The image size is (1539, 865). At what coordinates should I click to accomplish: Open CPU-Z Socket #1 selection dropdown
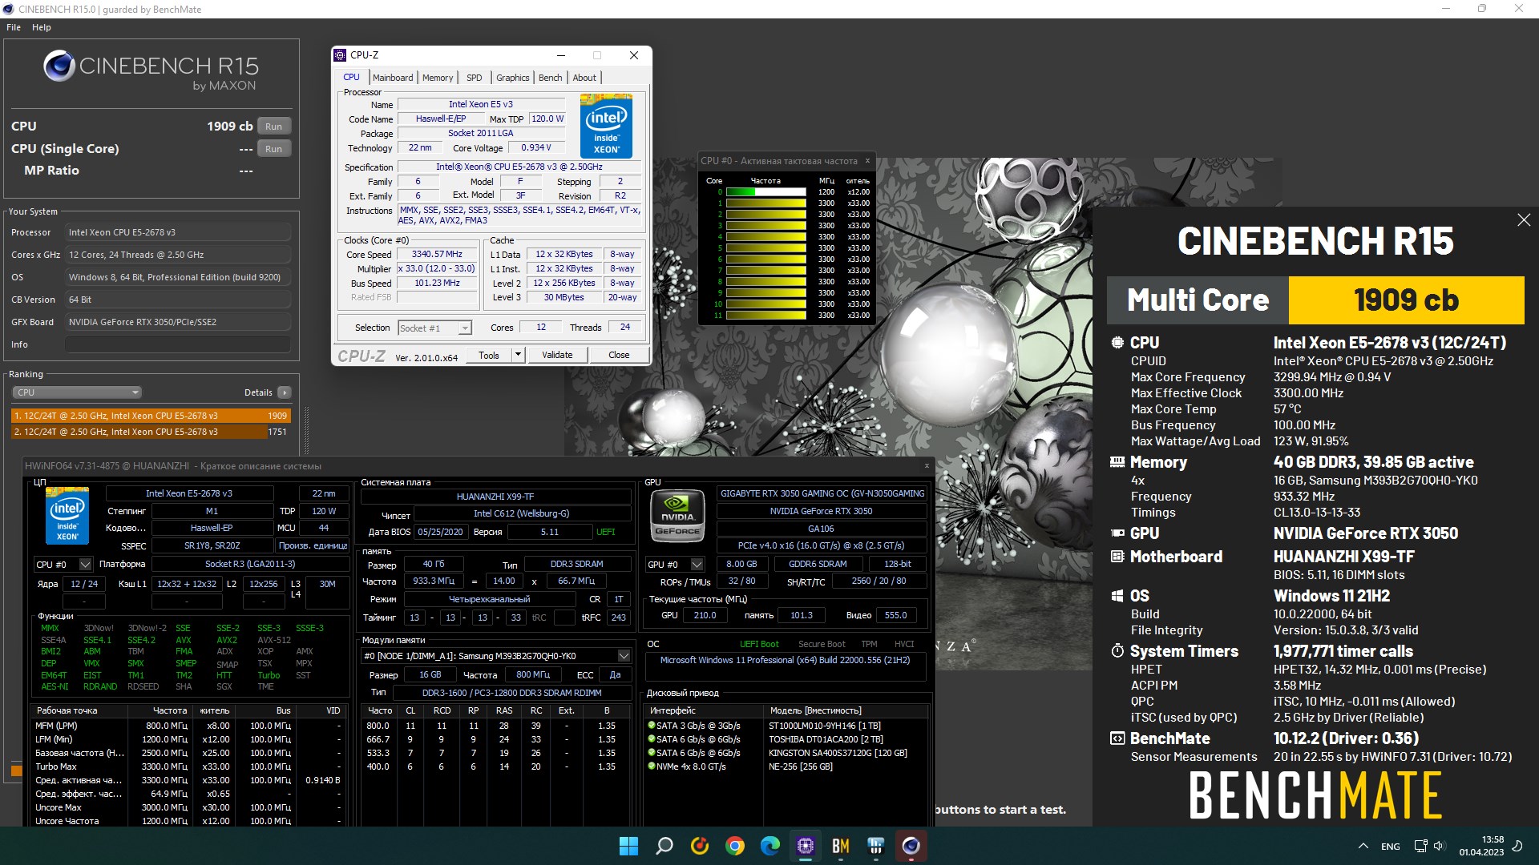click(x=434, y=328)
